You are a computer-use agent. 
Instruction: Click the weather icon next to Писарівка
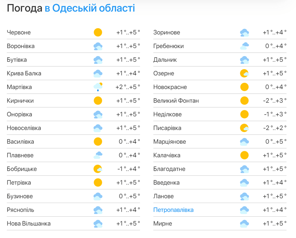click(244, 128)
